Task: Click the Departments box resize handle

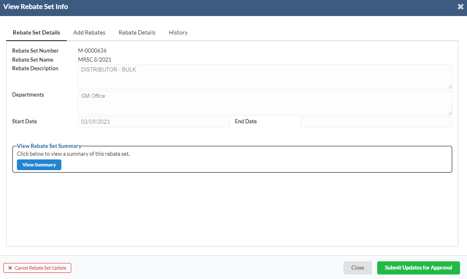Action: pyautogui.click(x=450, y=113)
